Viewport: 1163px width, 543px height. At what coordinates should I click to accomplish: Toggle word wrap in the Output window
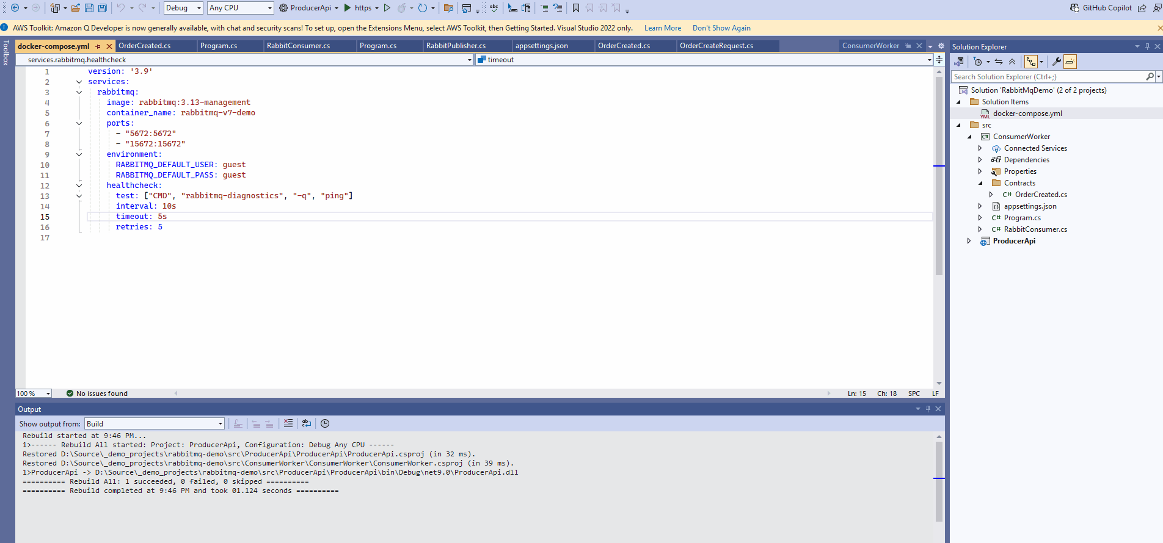[307, 423]
